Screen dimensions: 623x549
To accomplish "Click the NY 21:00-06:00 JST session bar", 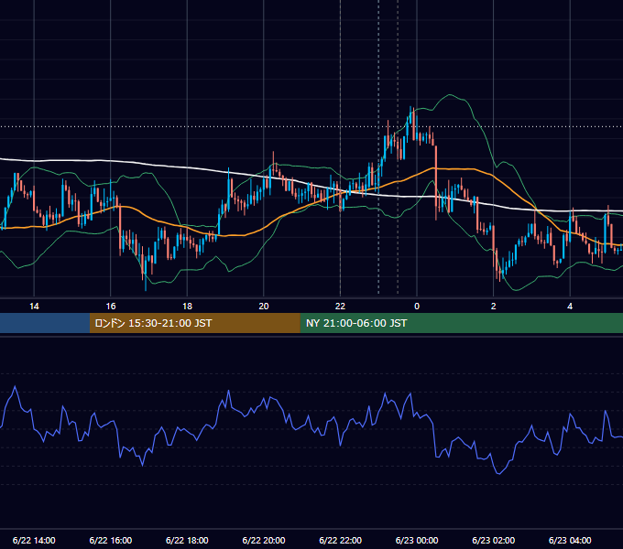I will 461,323.
